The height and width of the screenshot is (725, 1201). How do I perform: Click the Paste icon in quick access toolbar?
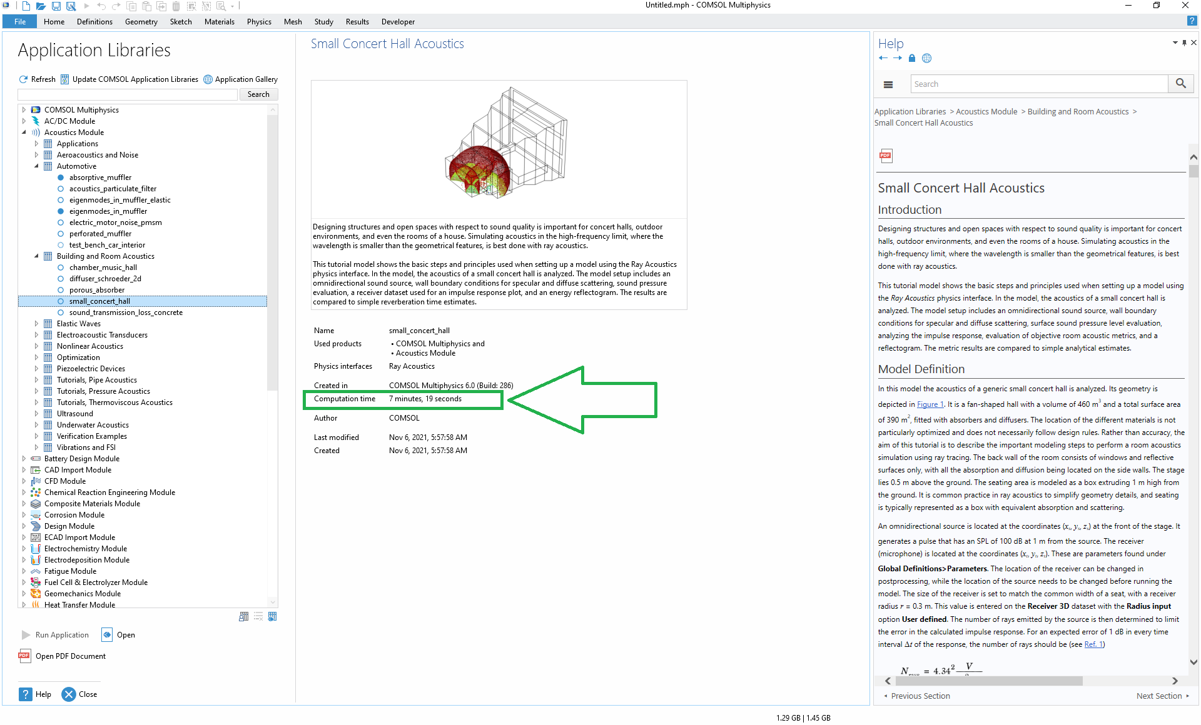(146, 6)
